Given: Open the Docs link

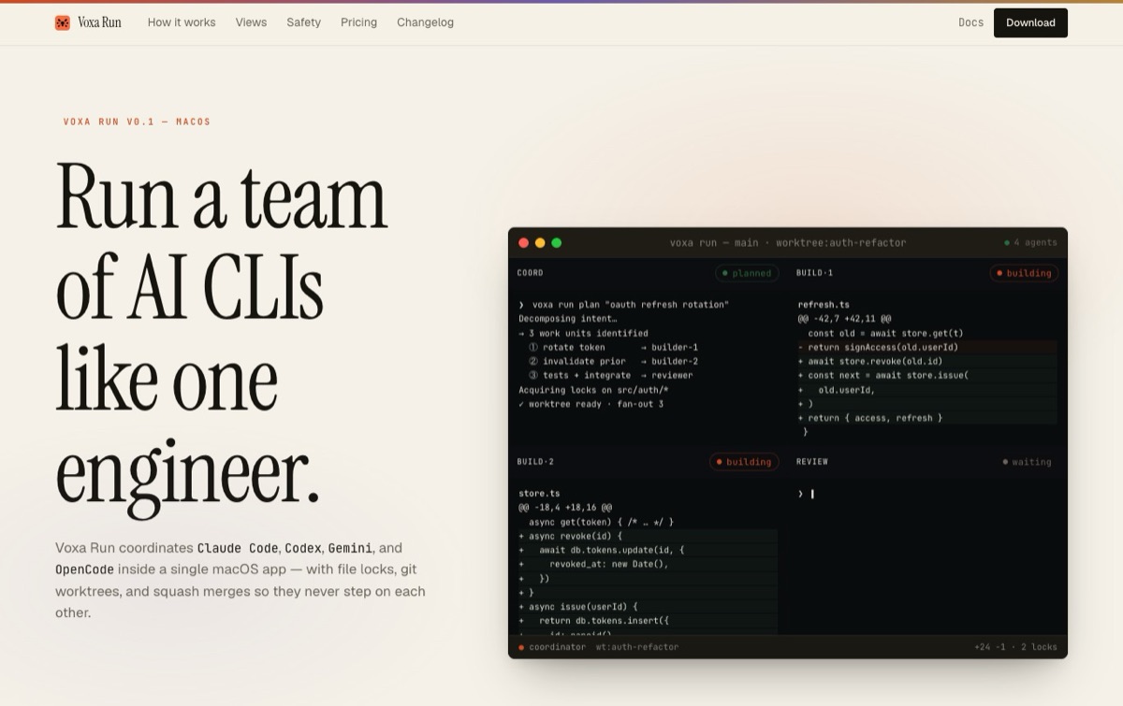Looking at the screenshot, I should pos(970,22).
